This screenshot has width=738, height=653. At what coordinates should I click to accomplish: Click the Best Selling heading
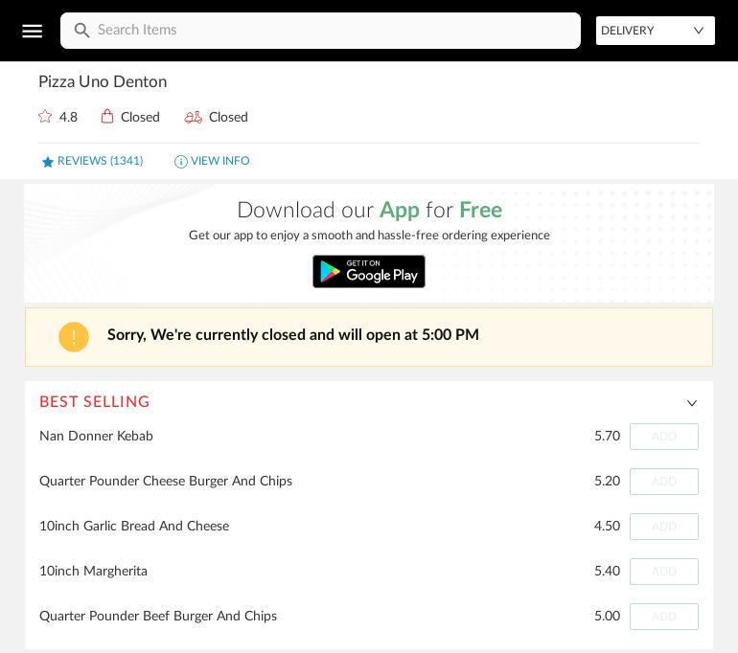click(x=95, y=402)
